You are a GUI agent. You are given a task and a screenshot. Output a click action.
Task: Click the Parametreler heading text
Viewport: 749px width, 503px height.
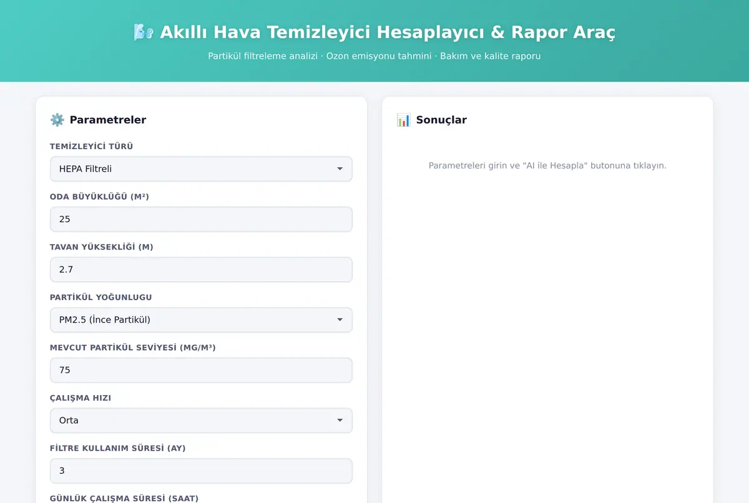coord(108,120)
